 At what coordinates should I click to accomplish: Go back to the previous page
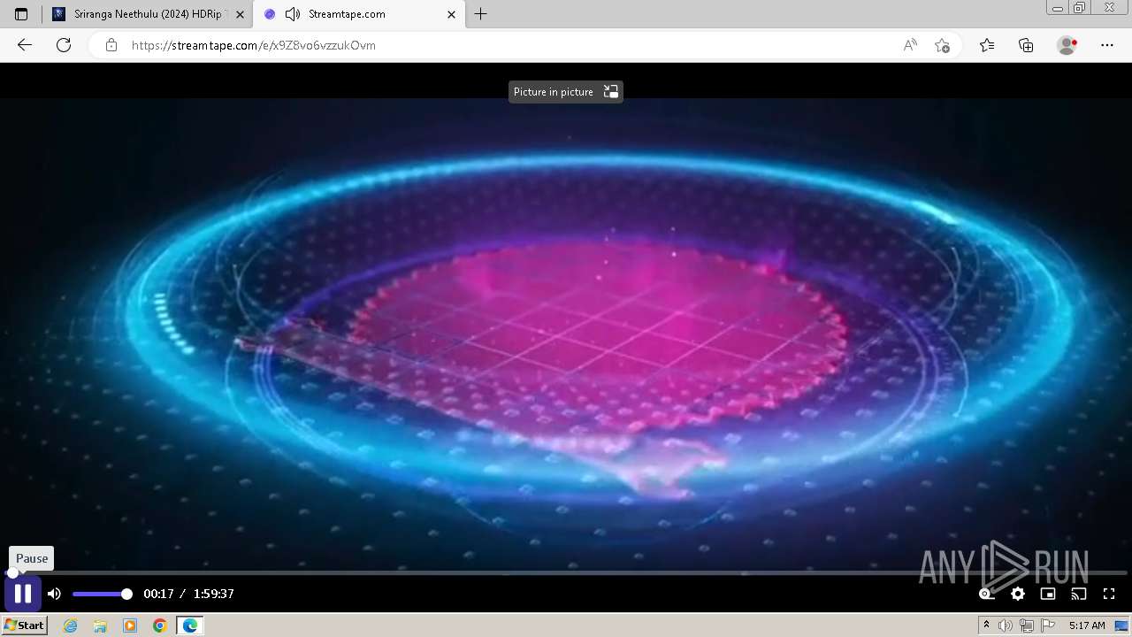[x=25, y=45]
